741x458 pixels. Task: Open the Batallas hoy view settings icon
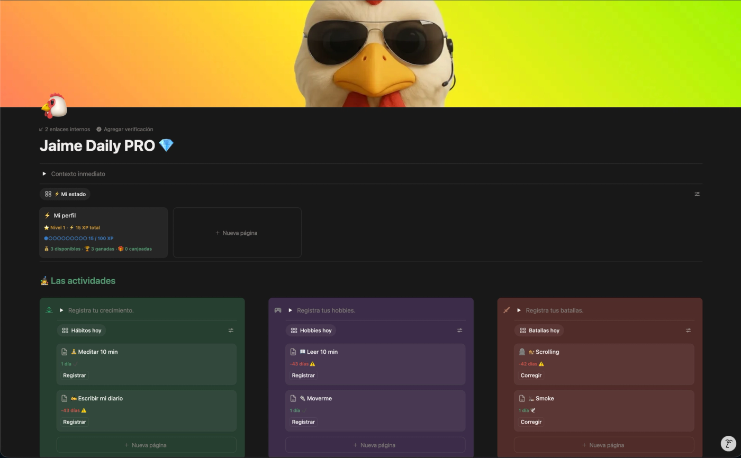point(688,331)
